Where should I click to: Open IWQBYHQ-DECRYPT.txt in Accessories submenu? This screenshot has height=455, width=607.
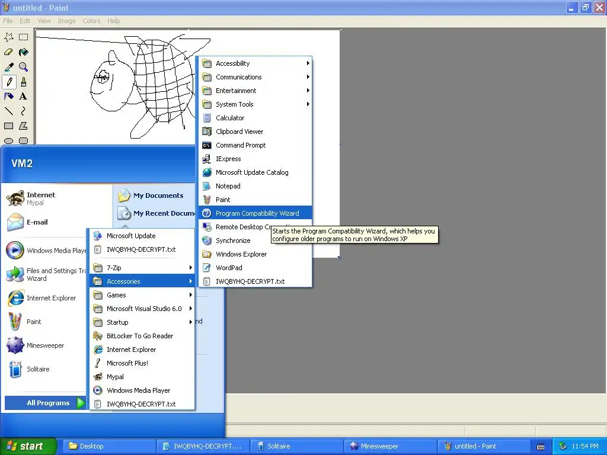[x=255, y=281]
